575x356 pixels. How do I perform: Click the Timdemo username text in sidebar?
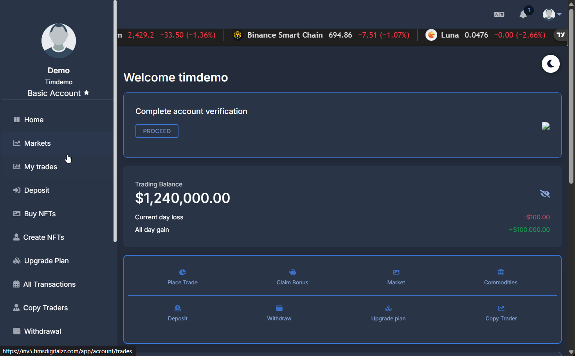click(59, 82)
